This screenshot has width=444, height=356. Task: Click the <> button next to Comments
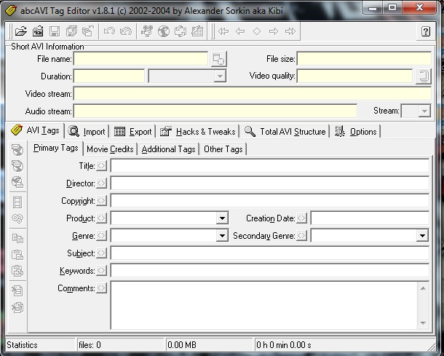pos(101,288)
